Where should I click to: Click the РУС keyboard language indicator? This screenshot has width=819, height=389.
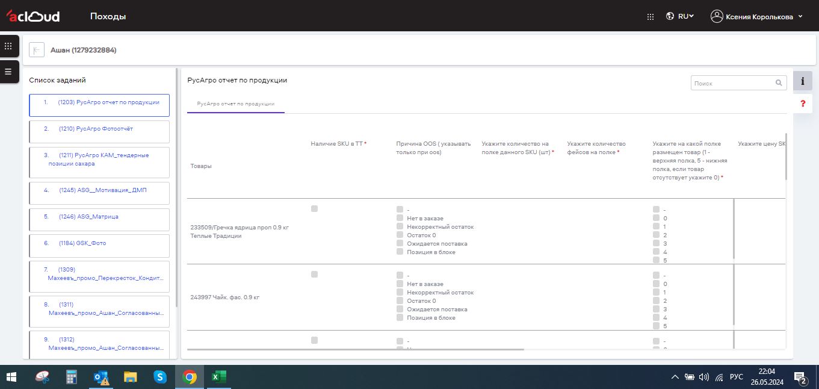click(736, 378)
